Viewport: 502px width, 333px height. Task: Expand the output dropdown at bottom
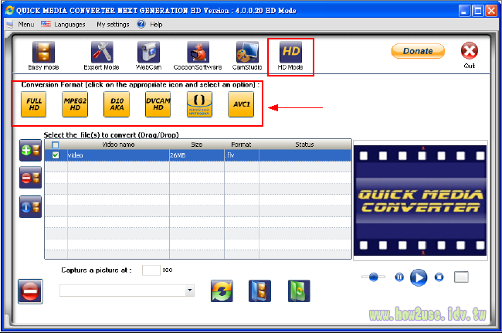[190, 291]
